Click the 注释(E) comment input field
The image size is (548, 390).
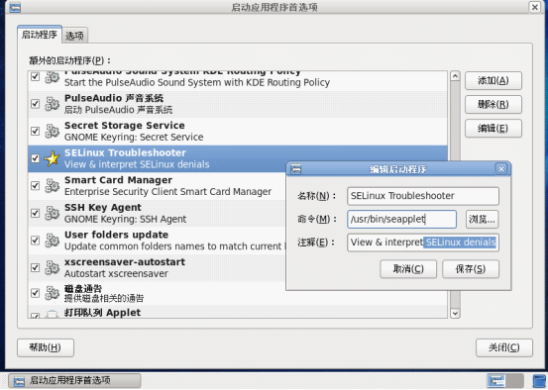pos(423,243)
